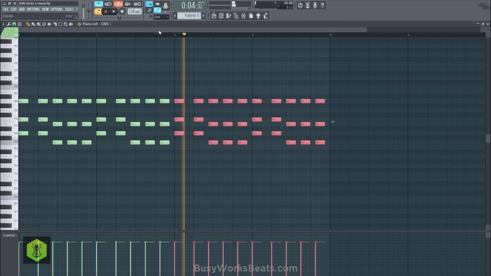Click the orange playhead marker on timeline
491x276 pixels.
184,34
